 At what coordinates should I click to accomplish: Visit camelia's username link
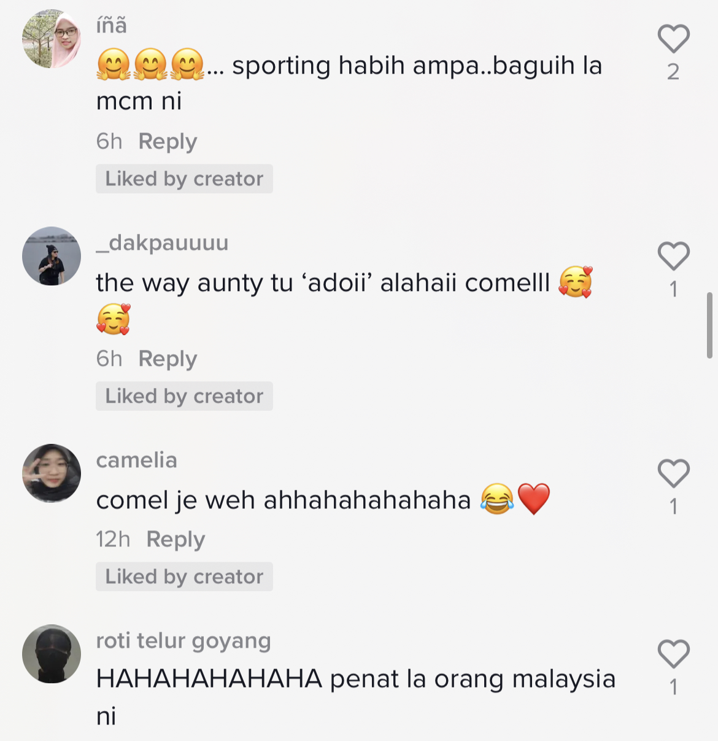(137, 460)
